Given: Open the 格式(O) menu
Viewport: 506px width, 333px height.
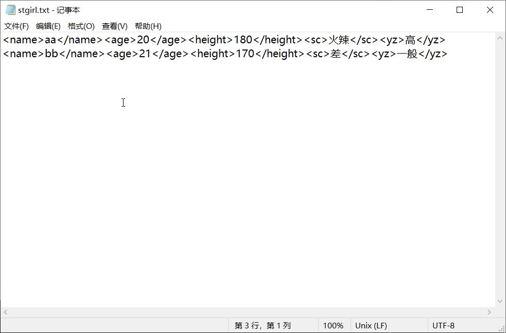Looking at the screenshot, I should 80,26.
